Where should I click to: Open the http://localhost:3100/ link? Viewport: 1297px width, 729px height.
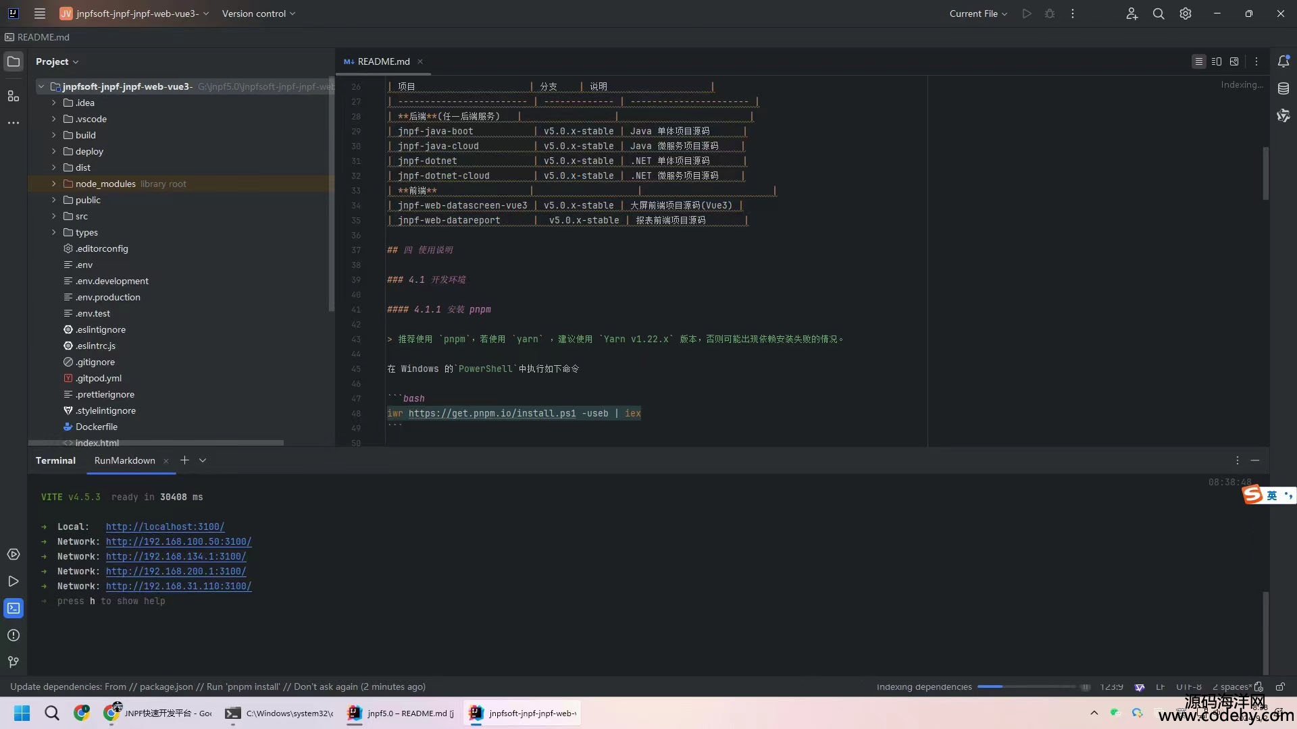pyautogui.click(x=165, y=526)
